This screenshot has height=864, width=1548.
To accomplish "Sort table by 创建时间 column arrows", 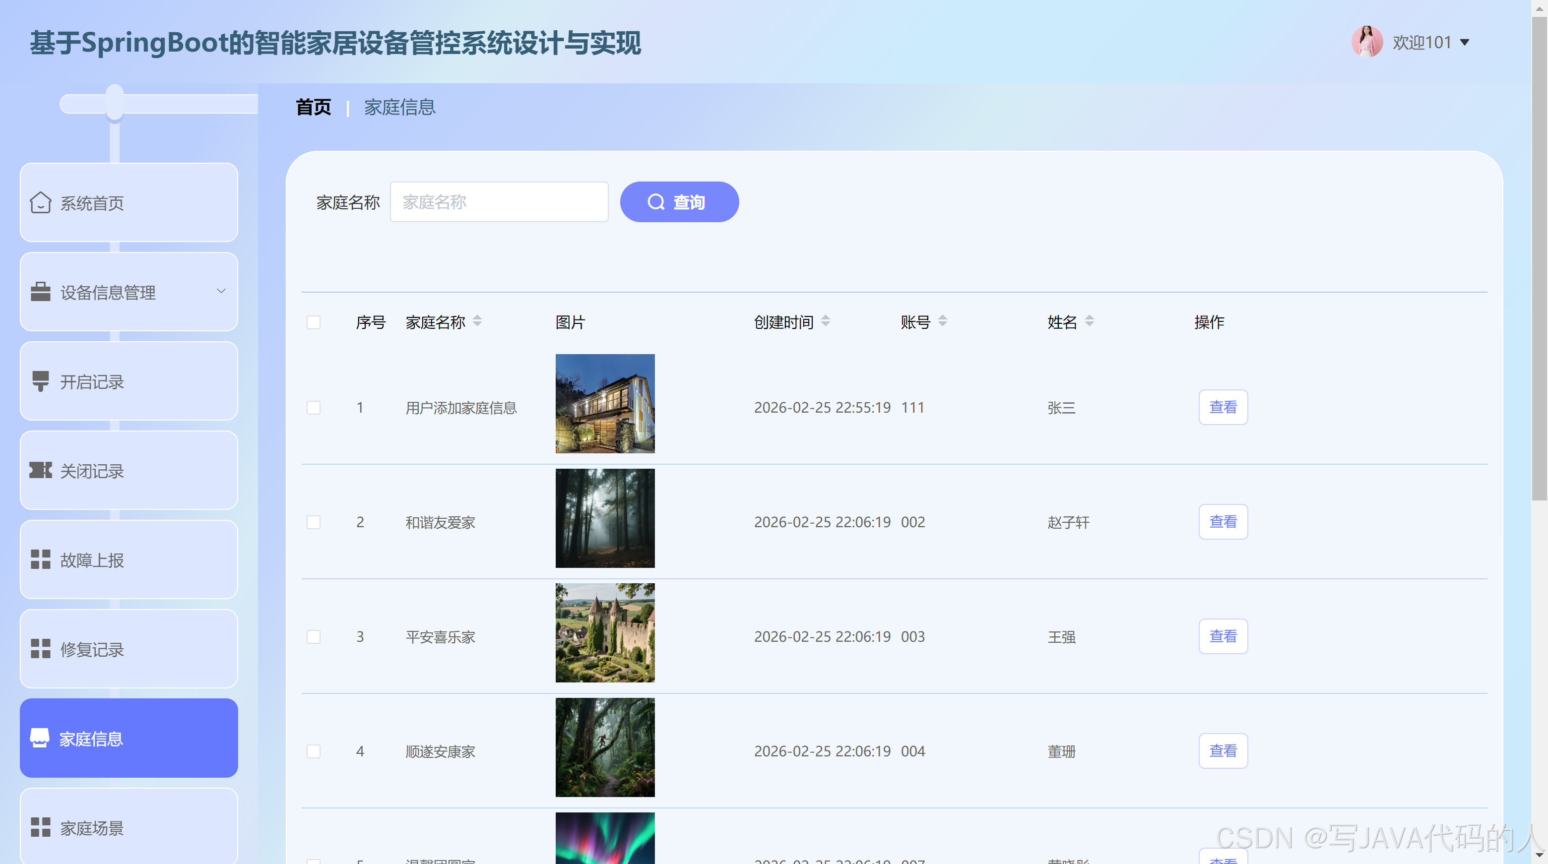I will pos(826,321).
